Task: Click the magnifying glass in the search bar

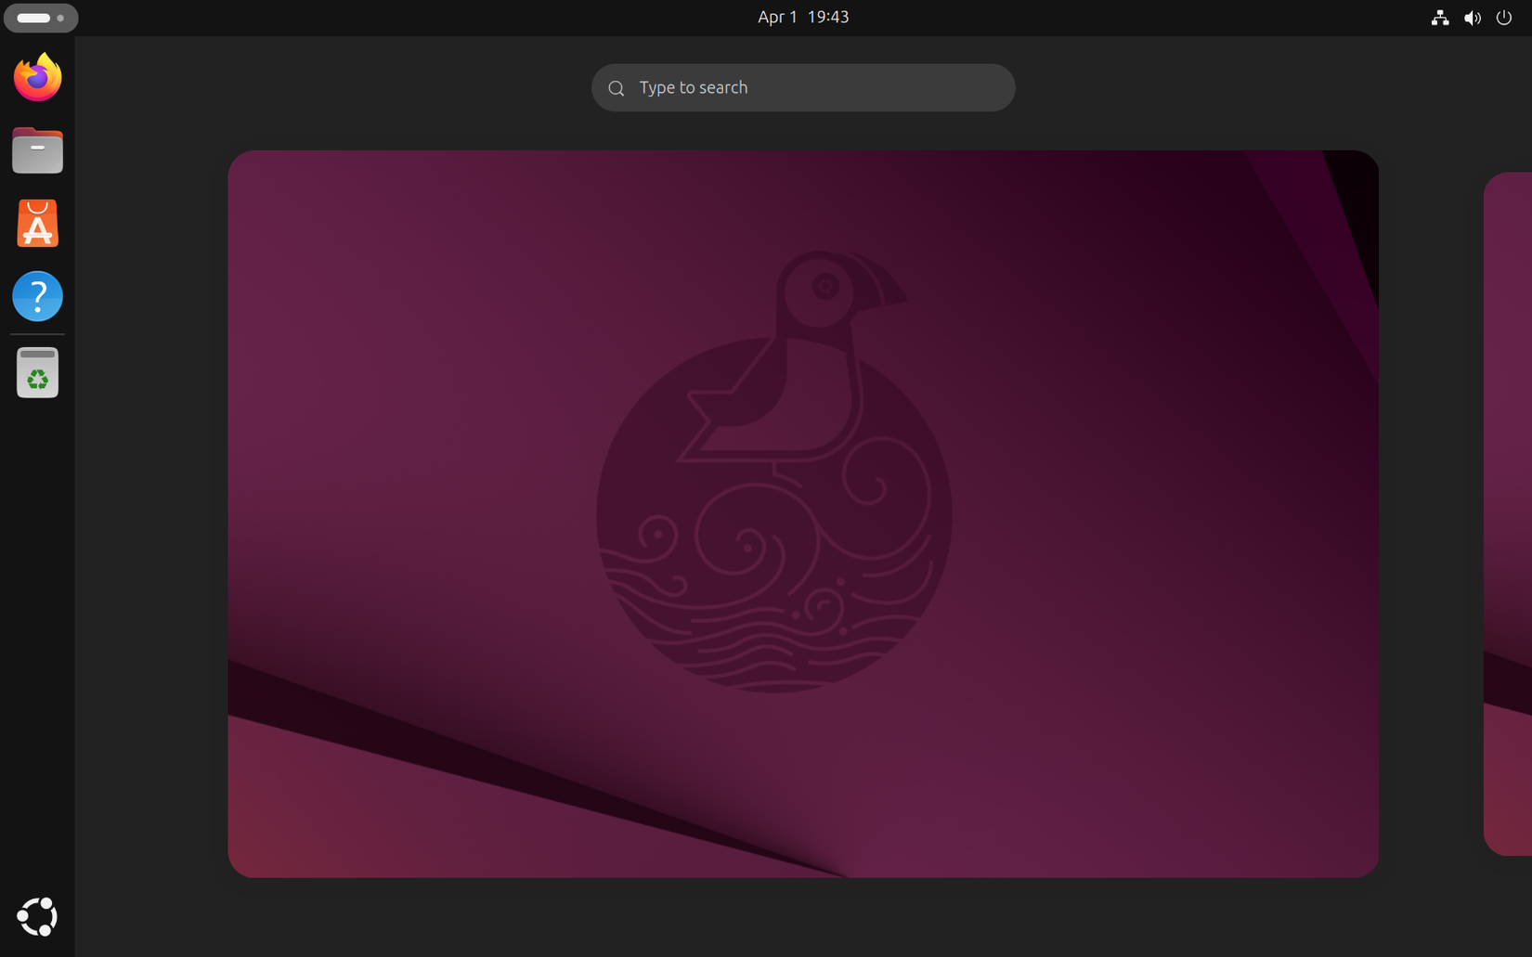Action: point(616,87)
